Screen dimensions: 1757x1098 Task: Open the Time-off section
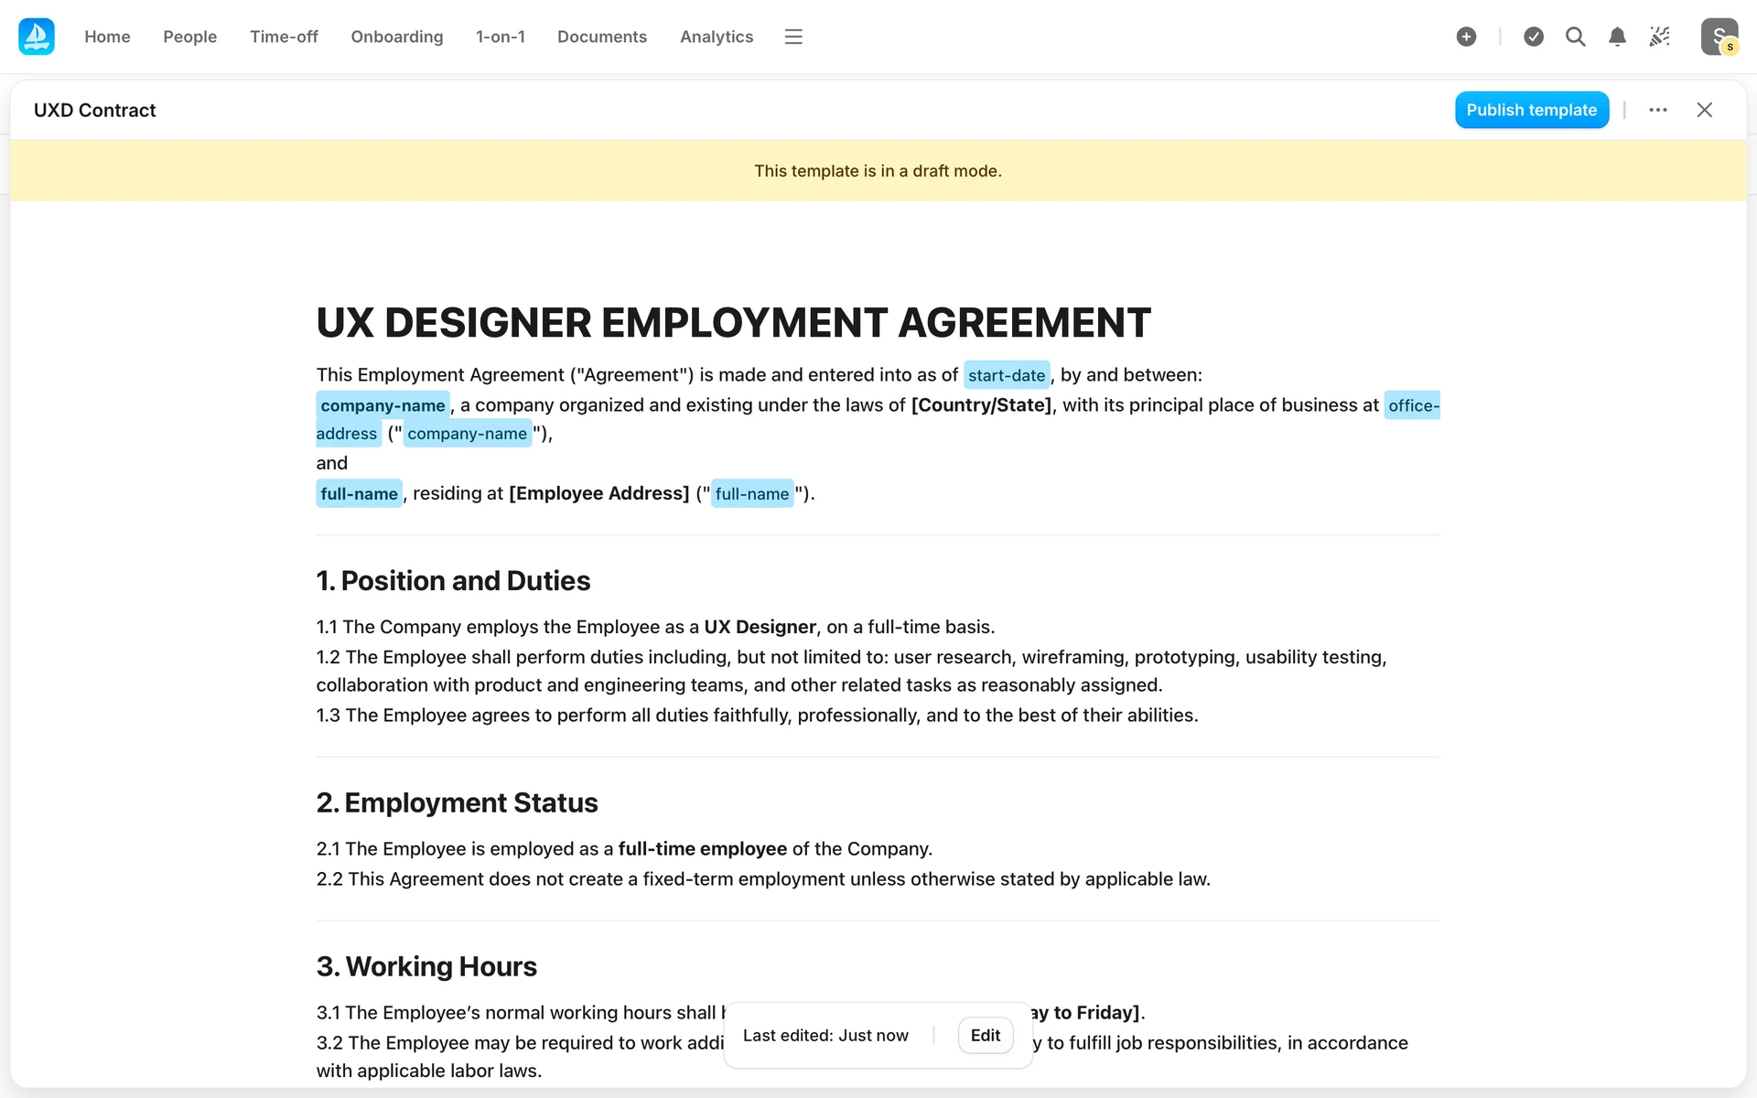pos(284,37)
